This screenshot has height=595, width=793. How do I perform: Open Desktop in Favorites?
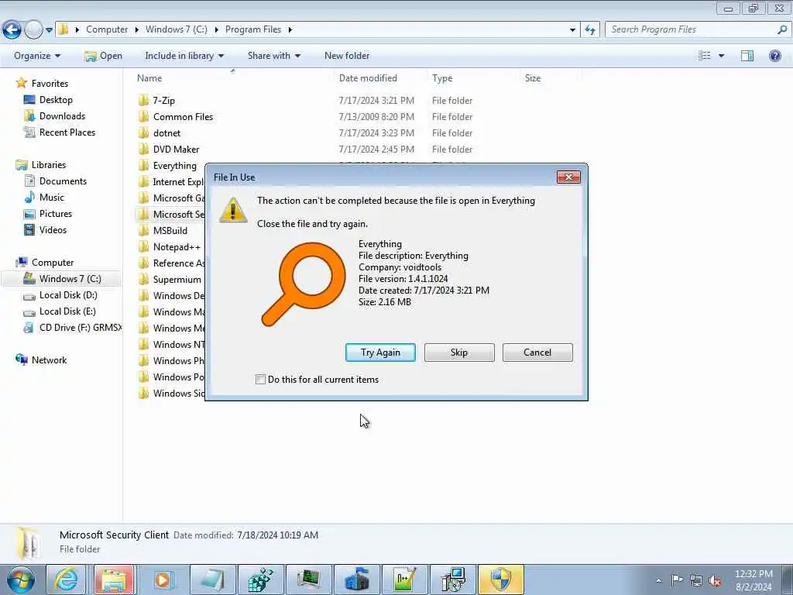[56, 100]
